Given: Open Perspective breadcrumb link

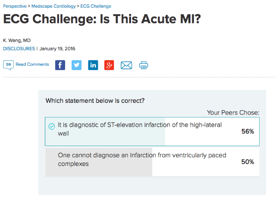Looking at the screenshot, I should click(x=15, y=6).
